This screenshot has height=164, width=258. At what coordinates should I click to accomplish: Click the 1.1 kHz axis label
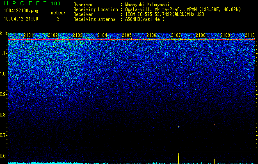tap(4, 53)
